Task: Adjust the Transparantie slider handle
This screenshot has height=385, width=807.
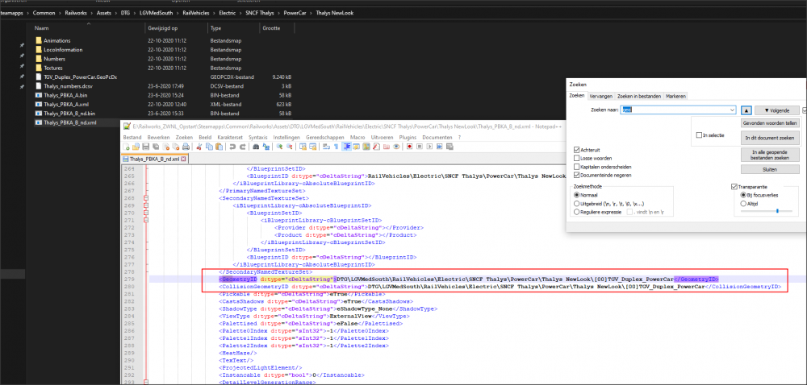Action: tap(776, 211)
